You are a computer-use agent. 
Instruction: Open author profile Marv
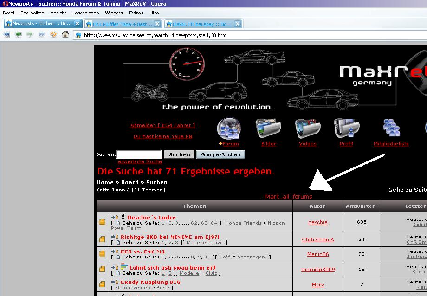318,284
